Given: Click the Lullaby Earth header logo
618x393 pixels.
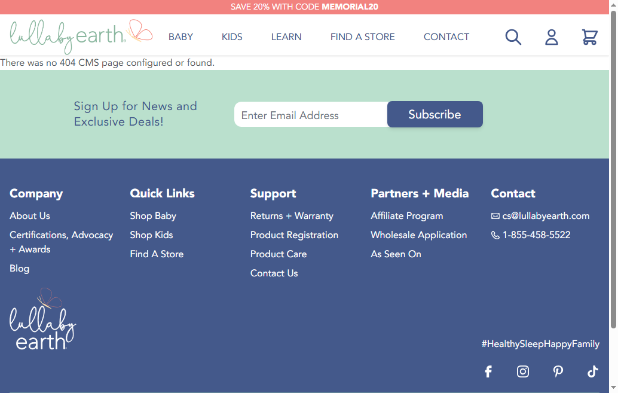Looking at the screenshot, I should (81, 36).
